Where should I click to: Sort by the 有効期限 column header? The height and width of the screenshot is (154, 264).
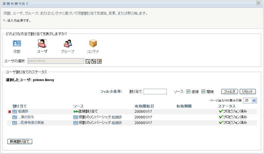tap(184, 106)
